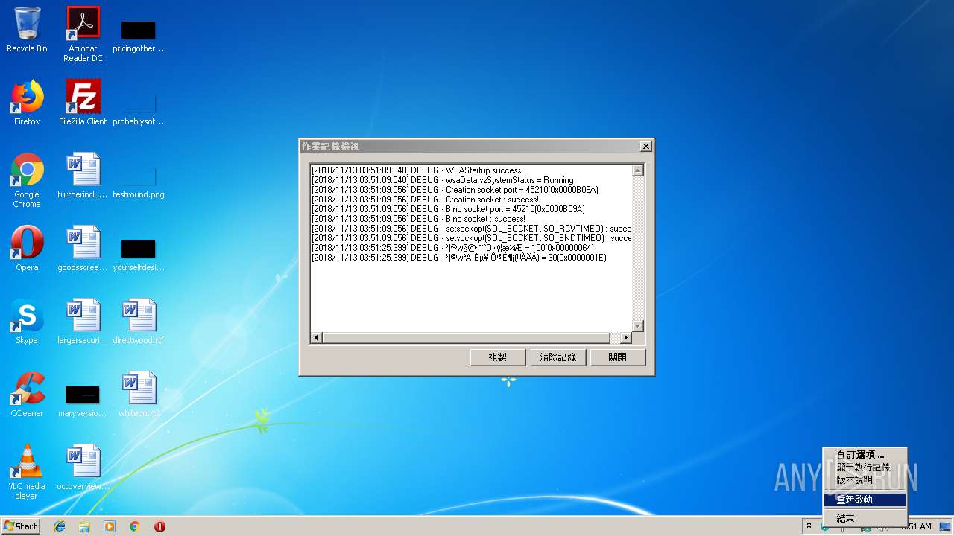Select the largersecuri Word document
The width and height of the screenshot is (954, 536).
click(x=83, y=322)
